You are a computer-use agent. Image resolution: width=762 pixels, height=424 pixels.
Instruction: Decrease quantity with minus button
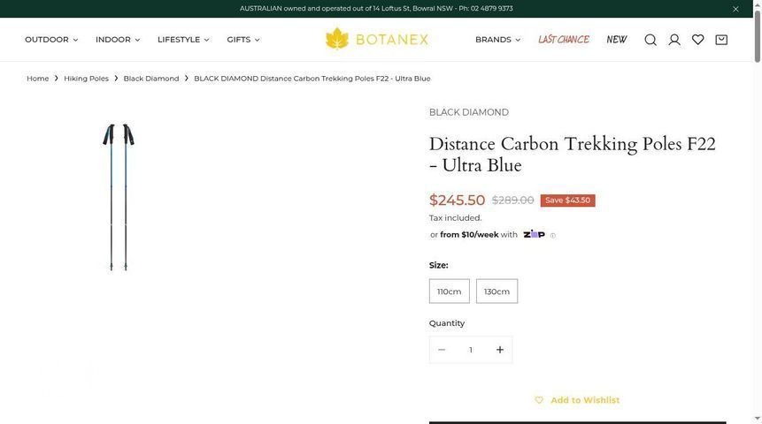tap(442, 350)
